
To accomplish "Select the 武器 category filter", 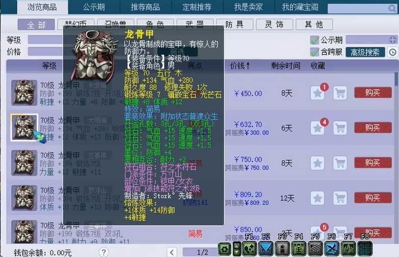I will [195, 23].
